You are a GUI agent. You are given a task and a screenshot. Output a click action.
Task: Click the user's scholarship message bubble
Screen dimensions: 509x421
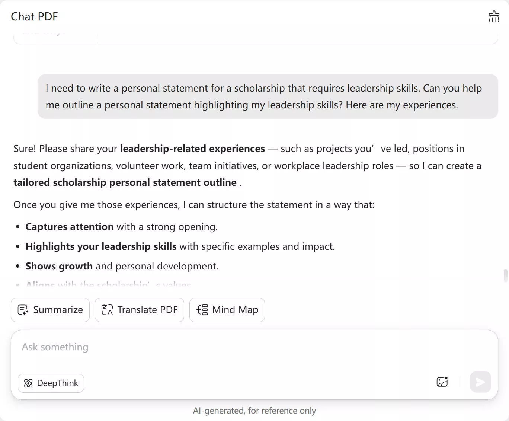tap(268, 96)
